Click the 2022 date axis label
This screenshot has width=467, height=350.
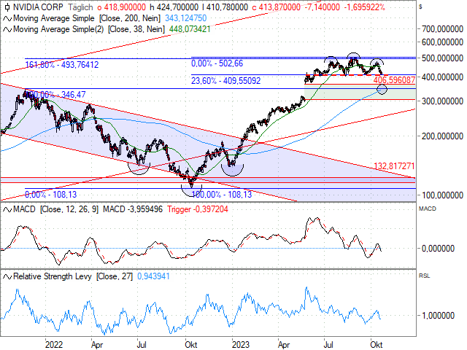[x=54, y=345]
